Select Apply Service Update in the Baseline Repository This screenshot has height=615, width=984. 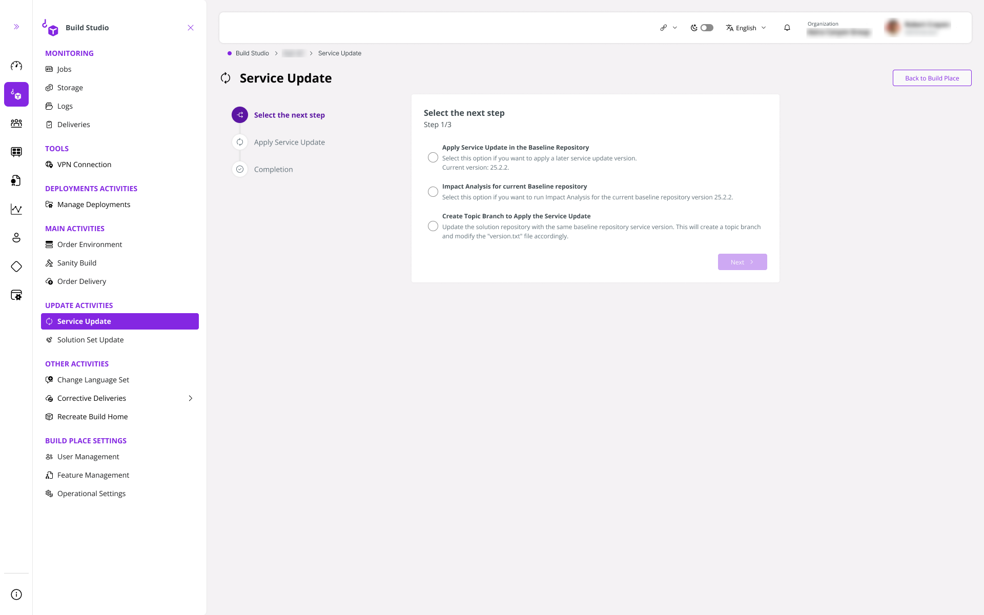433,157
